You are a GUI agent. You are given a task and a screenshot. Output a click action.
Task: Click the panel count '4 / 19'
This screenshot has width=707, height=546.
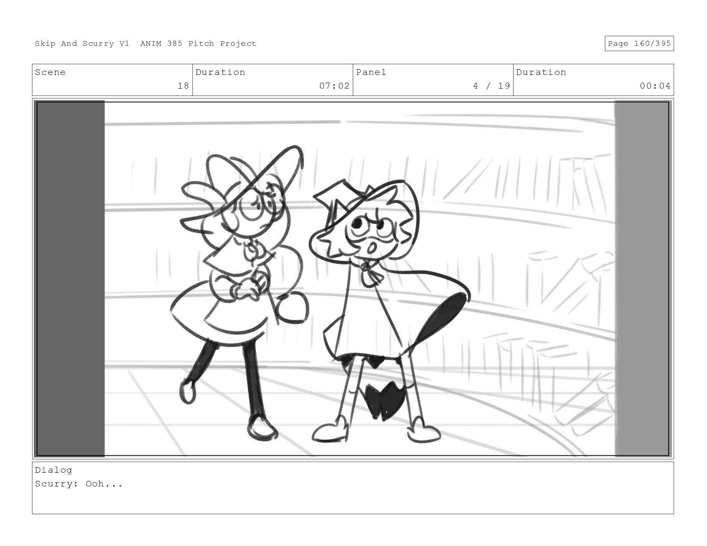pos(492,86)
